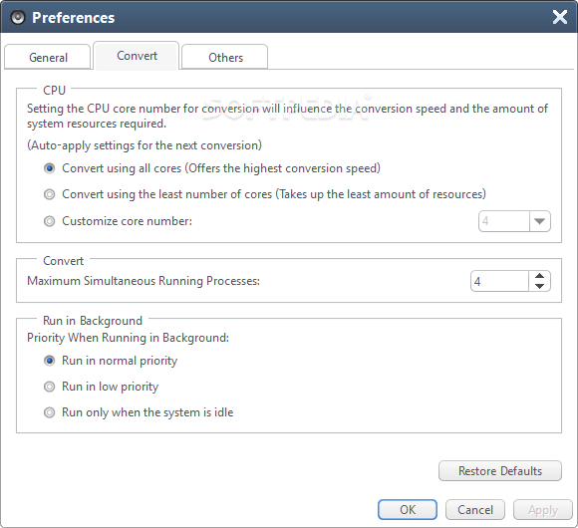578x528 pixels.
Task: Click the Preferences app icon in title bar
Action: (x=17, y=17)
